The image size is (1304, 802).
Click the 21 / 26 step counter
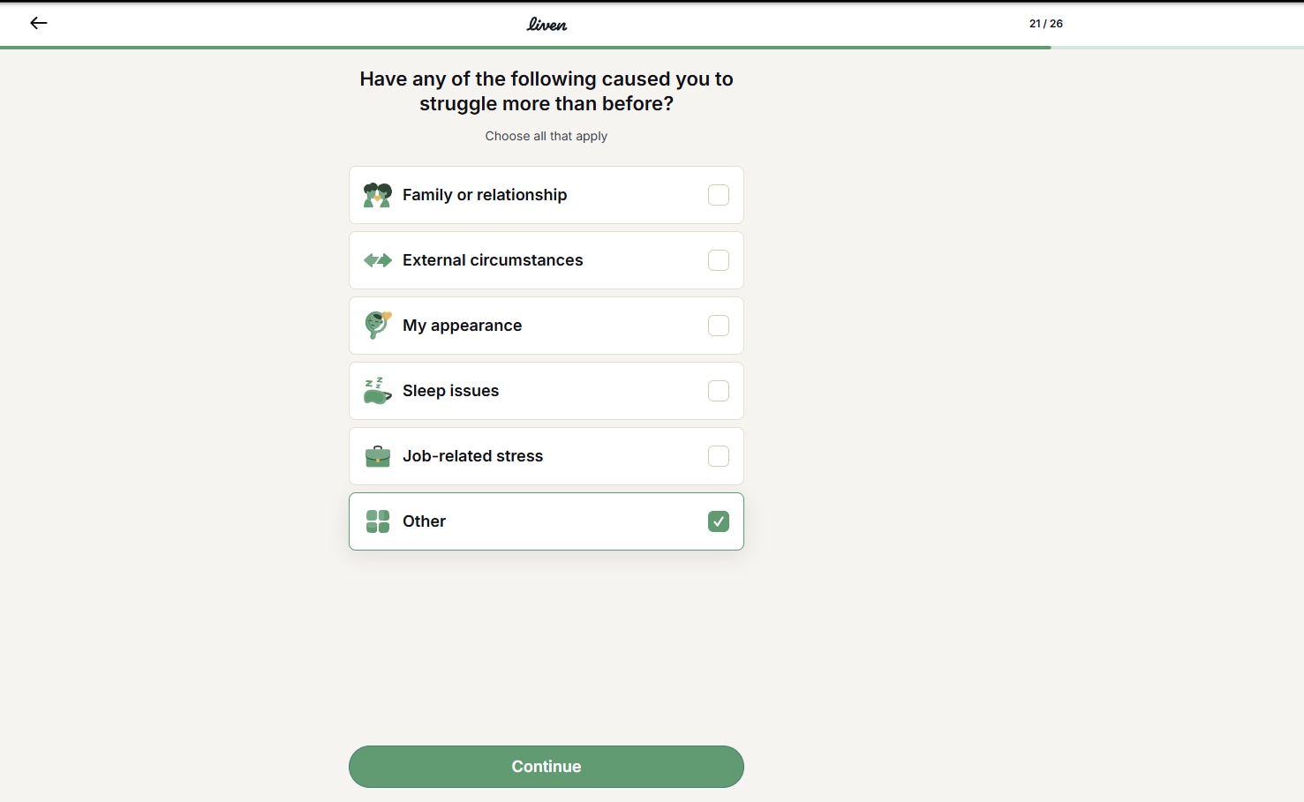click(x=1045, y=24)
